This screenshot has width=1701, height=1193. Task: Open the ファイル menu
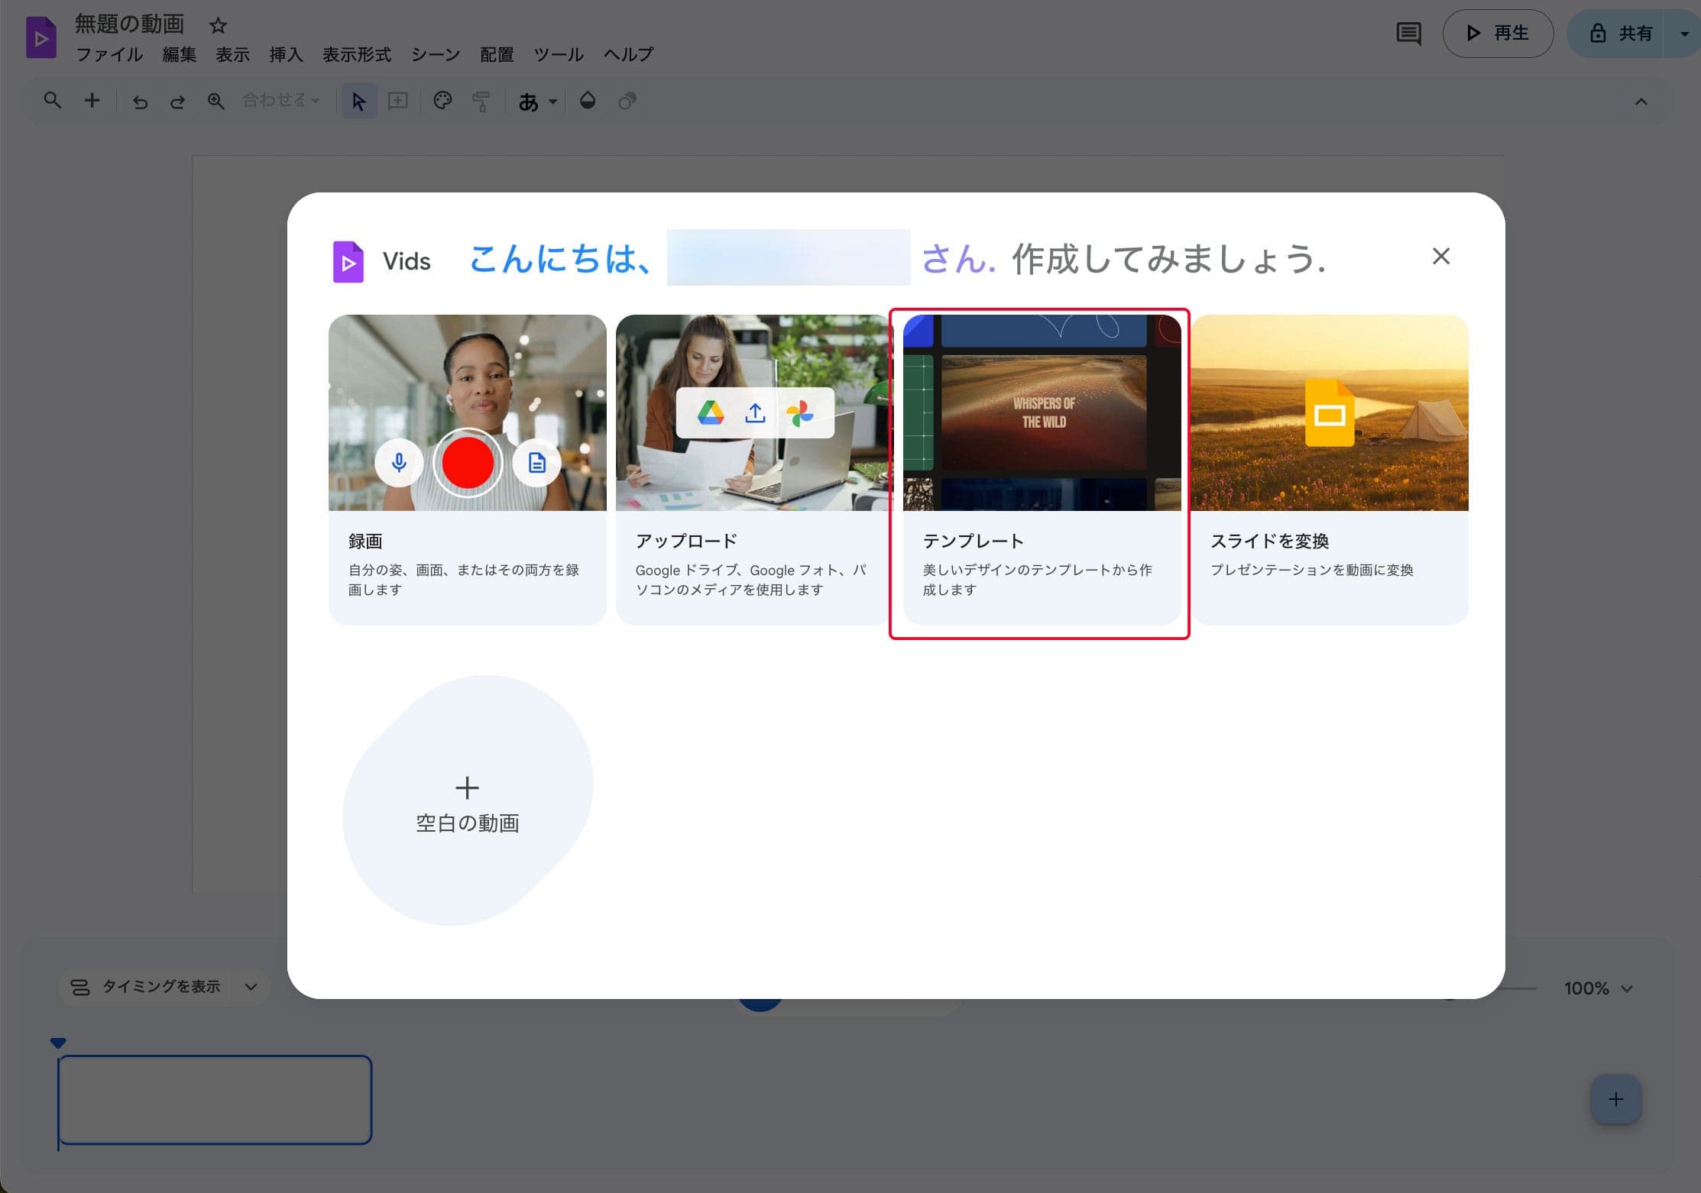point(109,54)
